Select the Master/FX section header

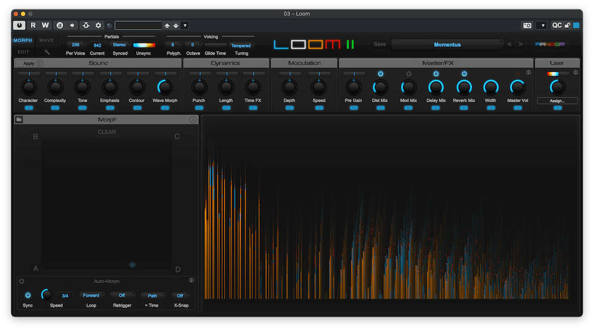(x=437, y=63)
